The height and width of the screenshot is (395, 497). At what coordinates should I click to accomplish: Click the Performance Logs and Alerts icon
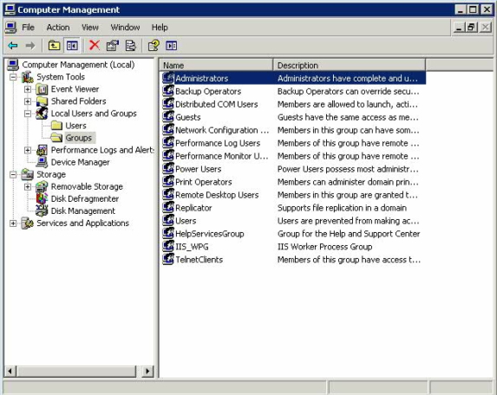tap(42, 150)
